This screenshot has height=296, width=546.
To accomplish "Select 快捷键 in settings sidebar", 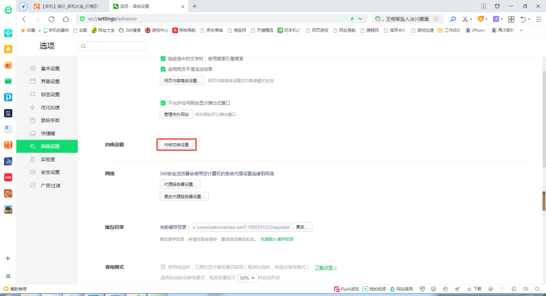I will [47, 133].
